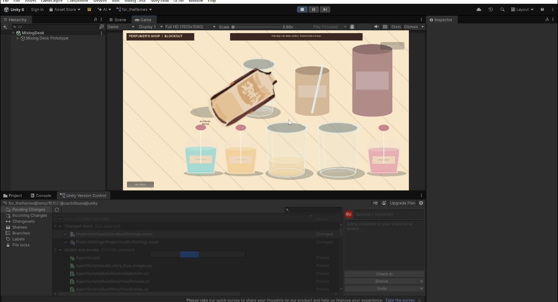
Task: Pause the running game
Action: [313, 9]
